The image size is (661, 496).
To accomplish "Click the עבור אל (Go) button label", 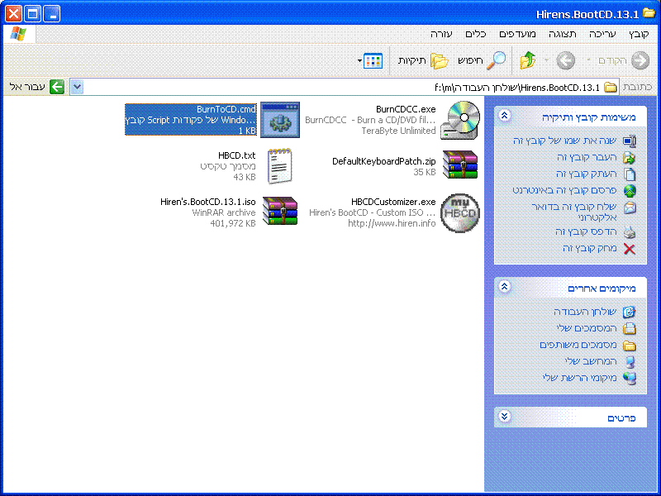I will click(x=27, y=88).
